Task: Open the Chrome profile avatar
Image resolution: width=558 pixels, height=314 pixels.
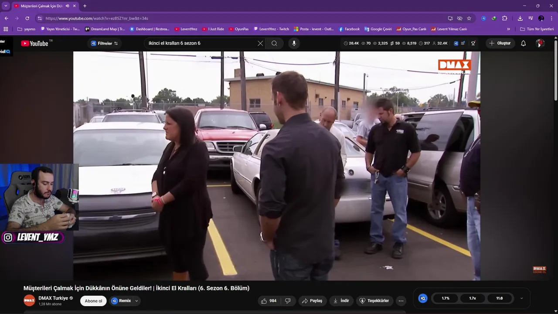Action: pyautogui.click(x=541, y=18)
